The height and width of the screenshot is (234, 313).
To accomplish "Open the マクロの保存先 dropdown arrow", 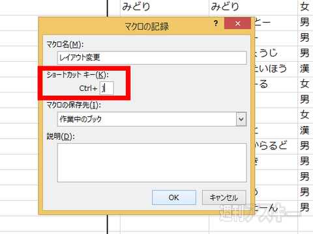I will click(241, 119).
